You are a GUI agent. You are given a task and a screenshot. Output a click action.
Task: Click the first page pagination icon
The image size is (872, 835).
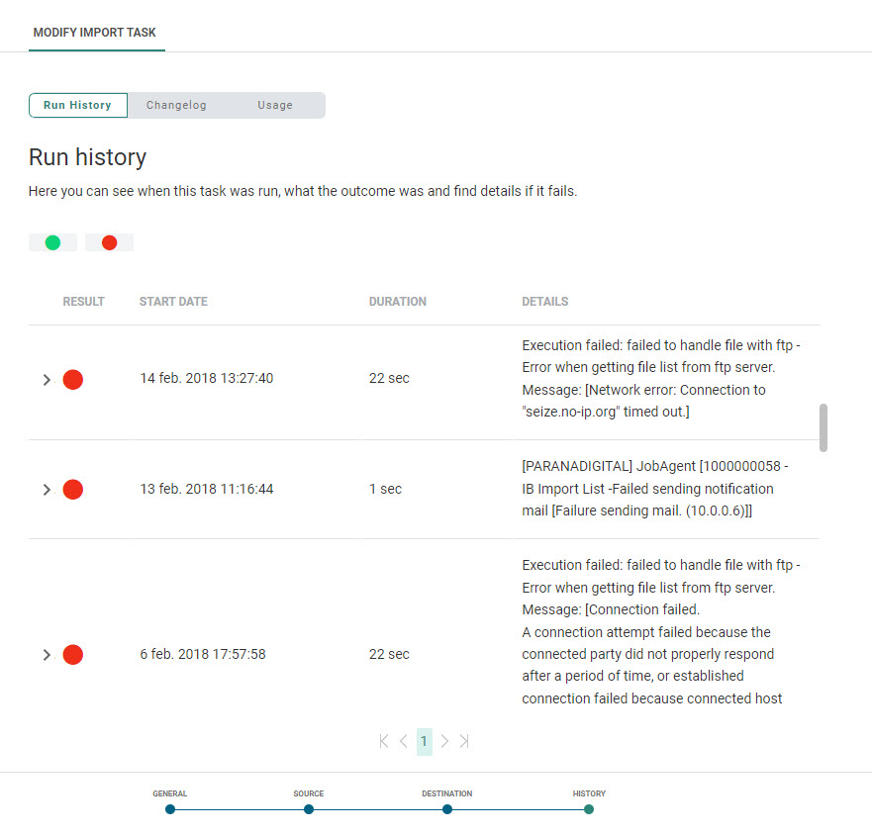pos(384,741)
